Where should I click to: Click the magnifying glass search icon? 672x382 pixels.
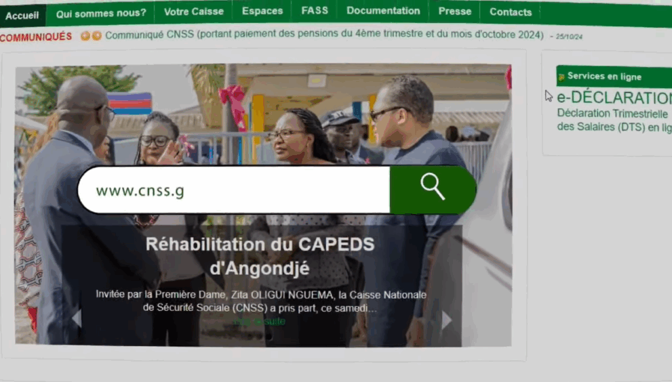[x=433, y=187]
